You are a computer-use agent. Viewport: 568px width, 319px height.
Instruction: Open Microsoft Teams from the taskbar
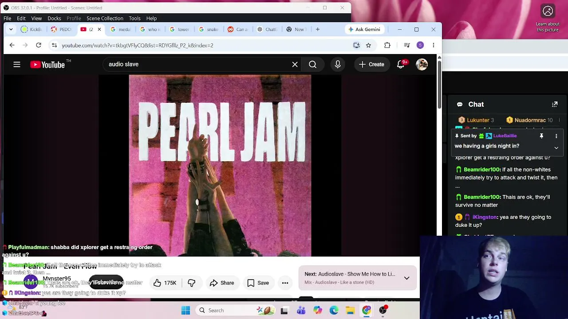pos(301,311)
